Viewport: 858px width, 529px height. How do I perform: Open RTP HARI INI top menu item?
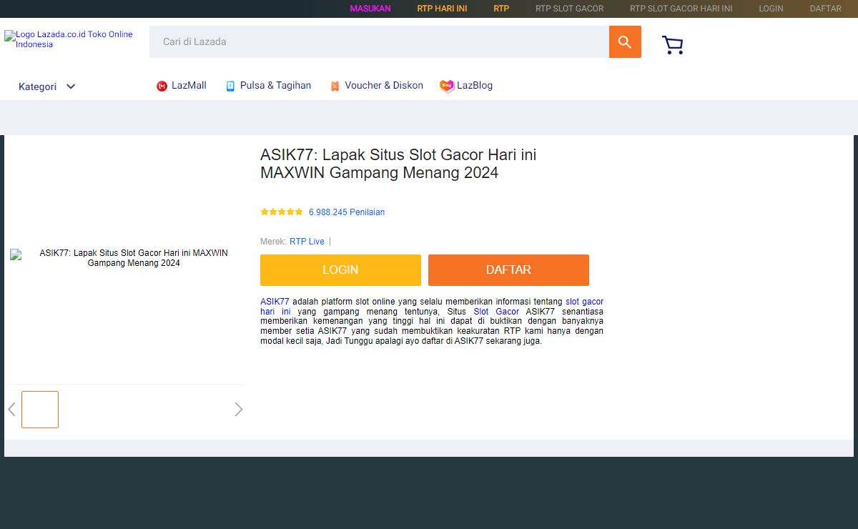(x=442, y=9)
